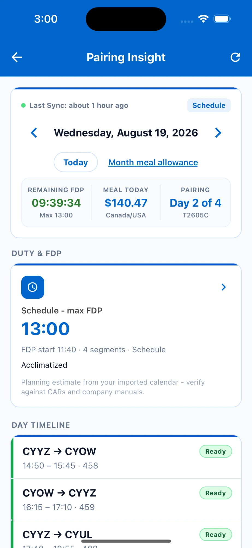Tap Ready badge on flight 459
This screenshot has height=548, width=252.
click(x=216, y=493)
